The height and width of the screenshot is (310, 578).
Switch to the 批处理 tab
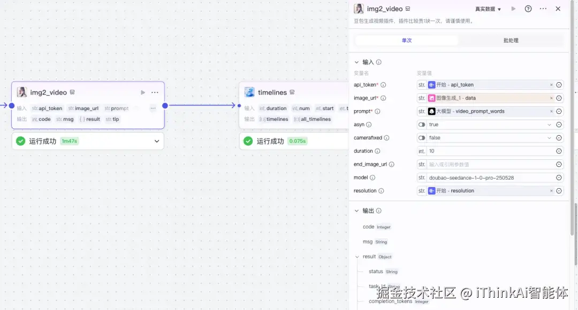tap(511, 41)
